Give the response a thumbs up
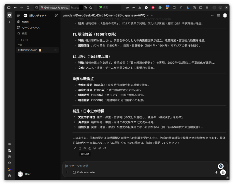 pos(90,148)
